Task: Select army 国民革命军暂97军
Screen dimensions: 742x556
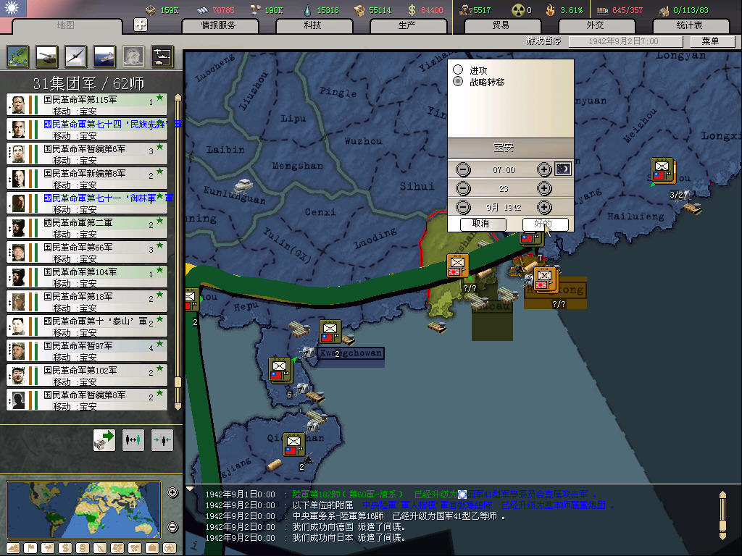Action: click(87, 350)
